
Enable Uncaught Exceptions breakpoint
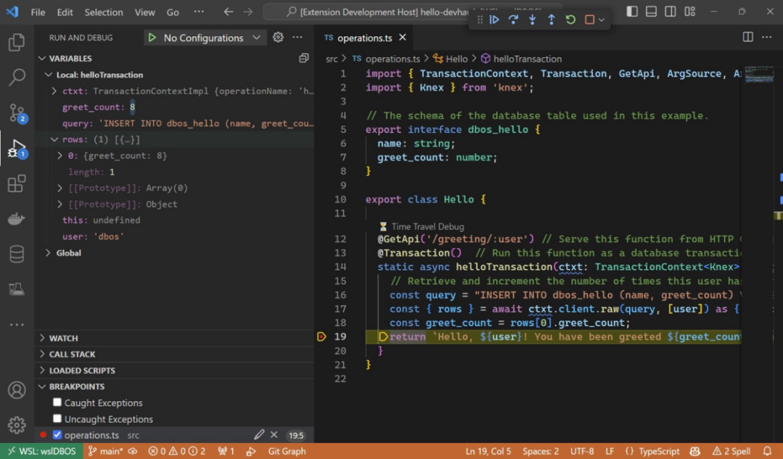coord(57,418)
